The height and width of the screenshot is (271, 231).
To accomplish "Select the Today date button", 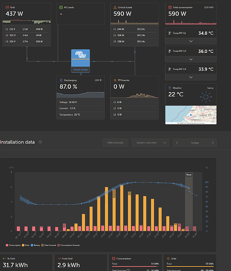I will [x=195, y=143].
